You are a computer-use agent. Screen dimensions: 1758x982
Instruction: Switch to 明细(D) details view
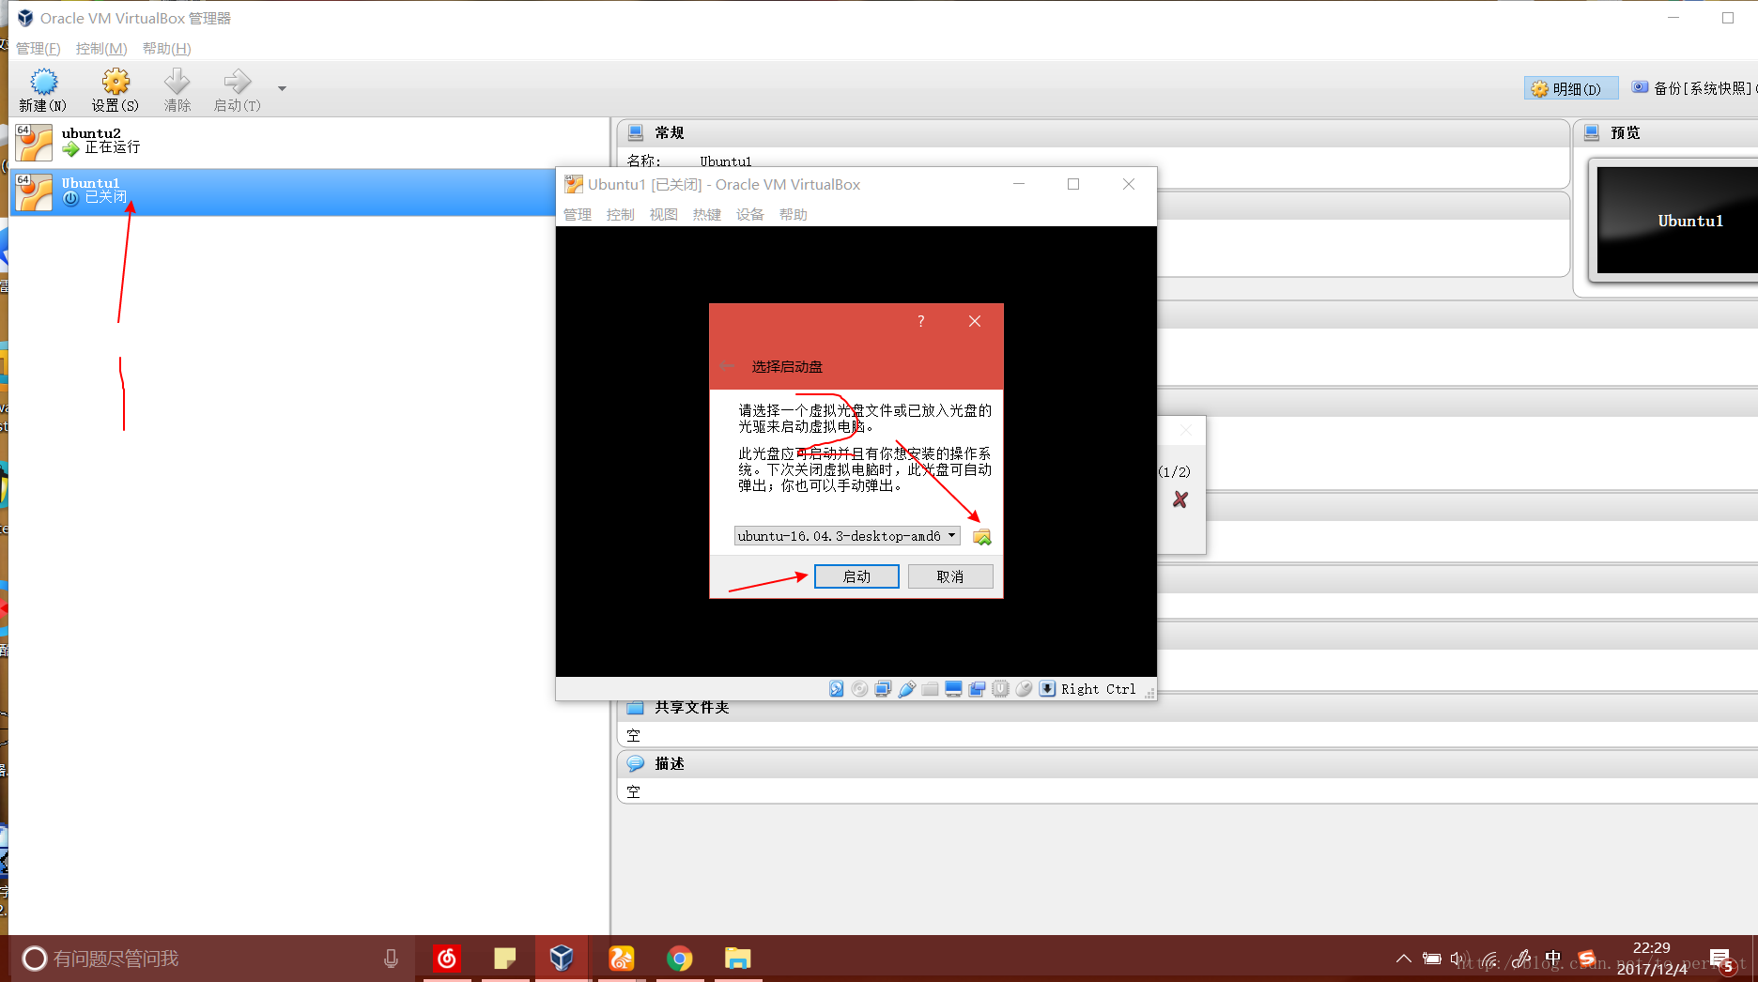[1570, 88]
